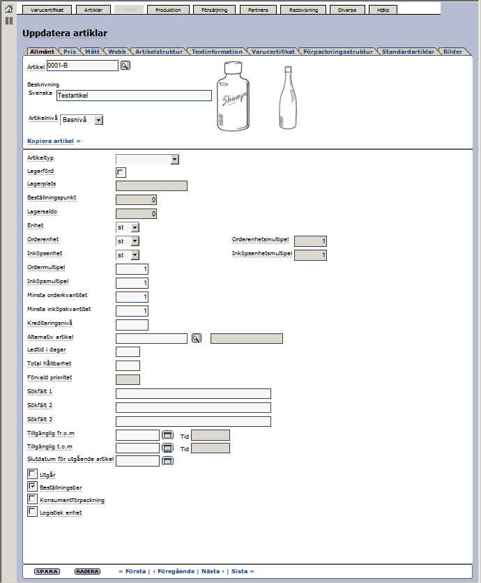Switch to the Pris tab

click(70, 52)
